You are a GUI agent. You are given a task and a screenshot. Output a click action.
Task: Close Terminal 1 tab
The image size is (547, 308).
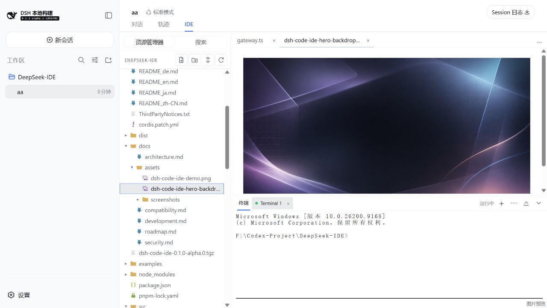coord(288,204)
